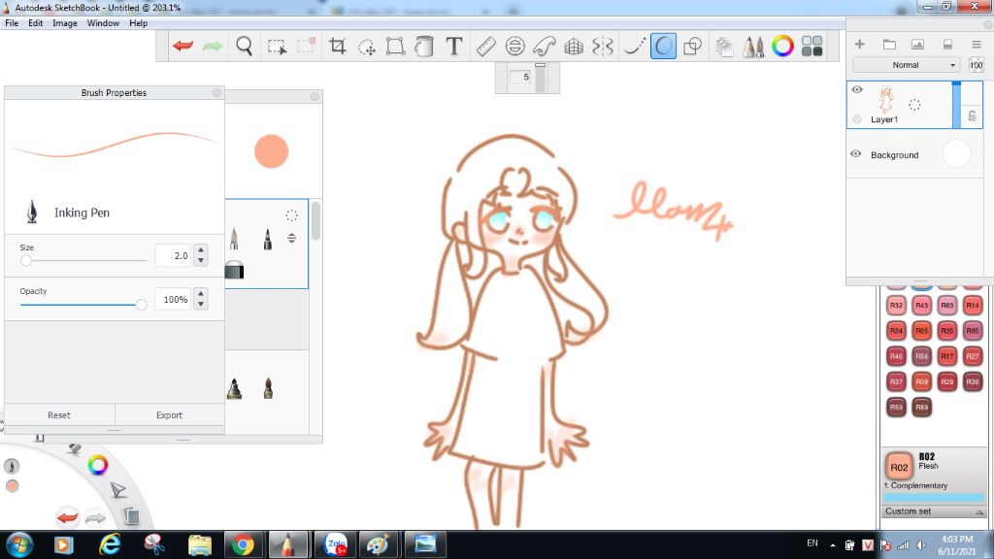Click Reset in Brush Properties
994x559 pixels.
(x=59, y=415)
